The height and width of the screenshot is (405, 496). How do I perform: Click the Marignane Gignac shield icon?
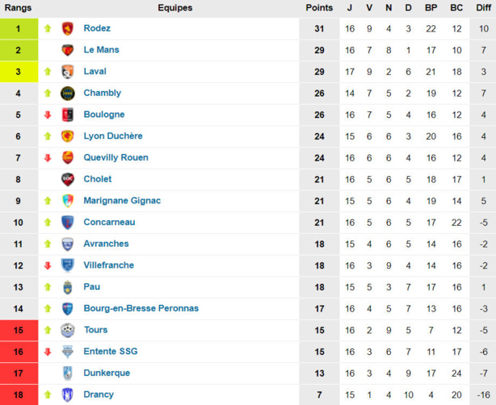[x=67, y=201]
